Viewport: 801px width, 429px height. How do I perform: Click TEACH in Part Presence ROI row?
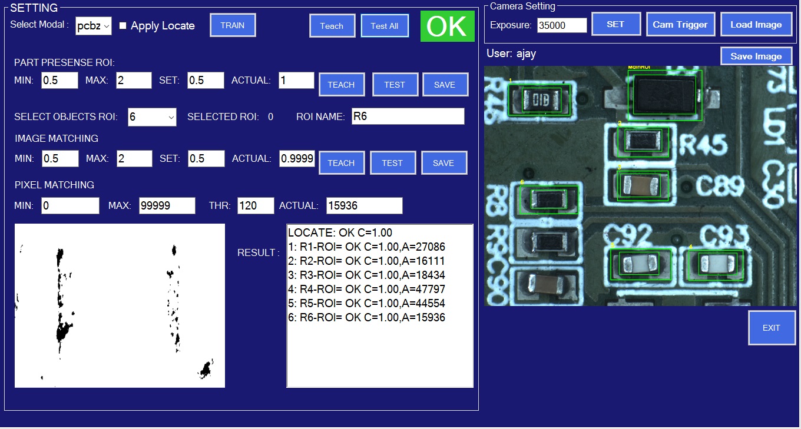click(342, 85)
